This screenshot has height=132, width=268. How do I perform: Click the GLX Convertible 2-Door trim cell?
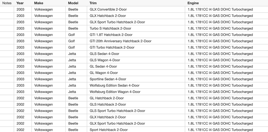pyautogui.click(x=108, y=9)
